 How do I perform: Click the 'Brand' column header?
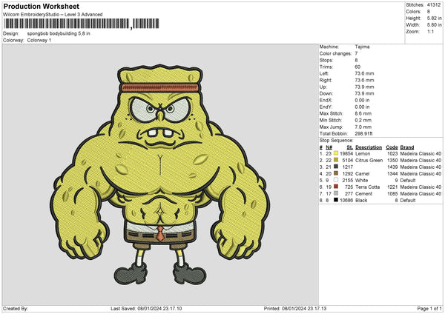pos(407,147)
